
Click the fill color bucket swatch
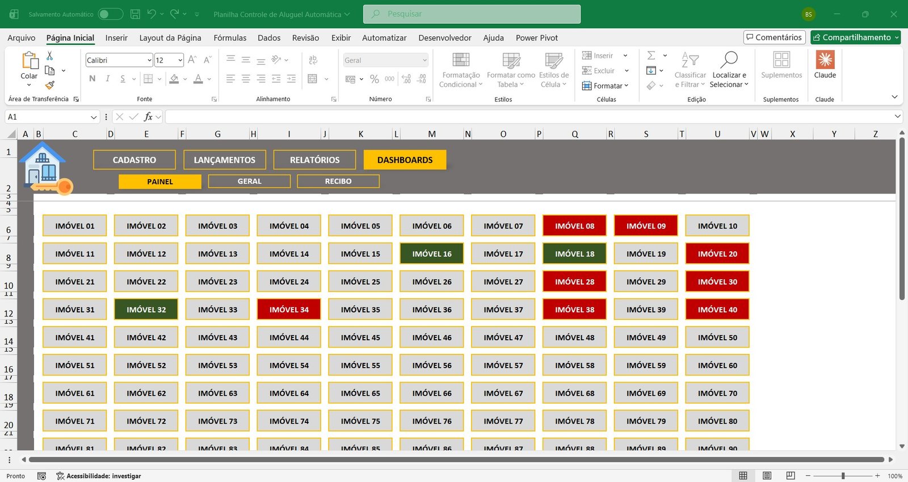pos(174,79)
